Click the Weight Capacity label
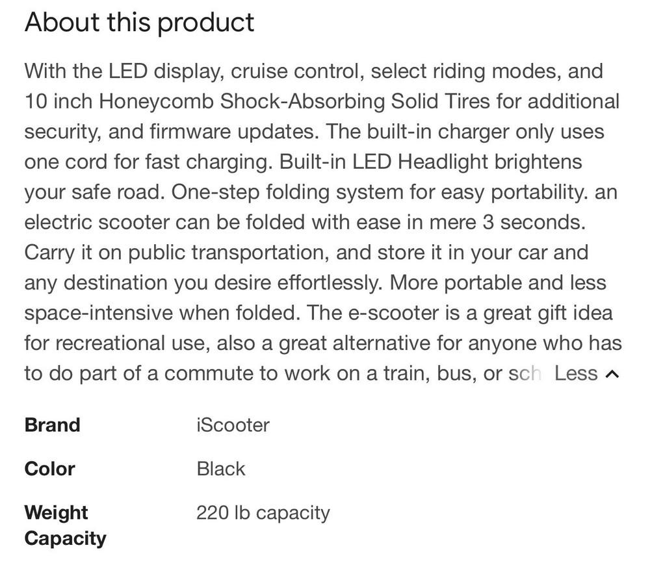 point(65,525)
